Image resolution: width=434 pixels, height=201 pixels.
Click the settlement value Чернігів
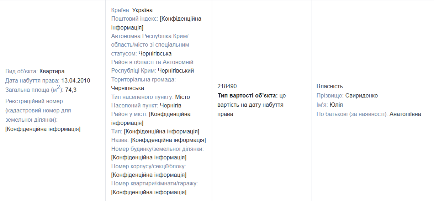[171, 106]
